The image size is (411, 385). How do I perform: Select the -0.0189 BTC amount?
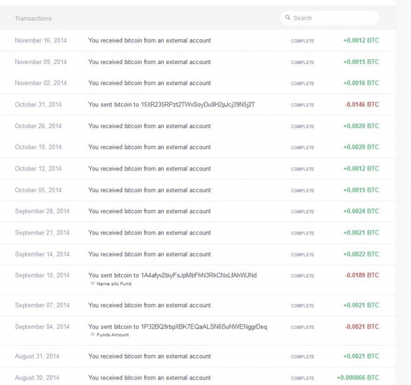362,275
